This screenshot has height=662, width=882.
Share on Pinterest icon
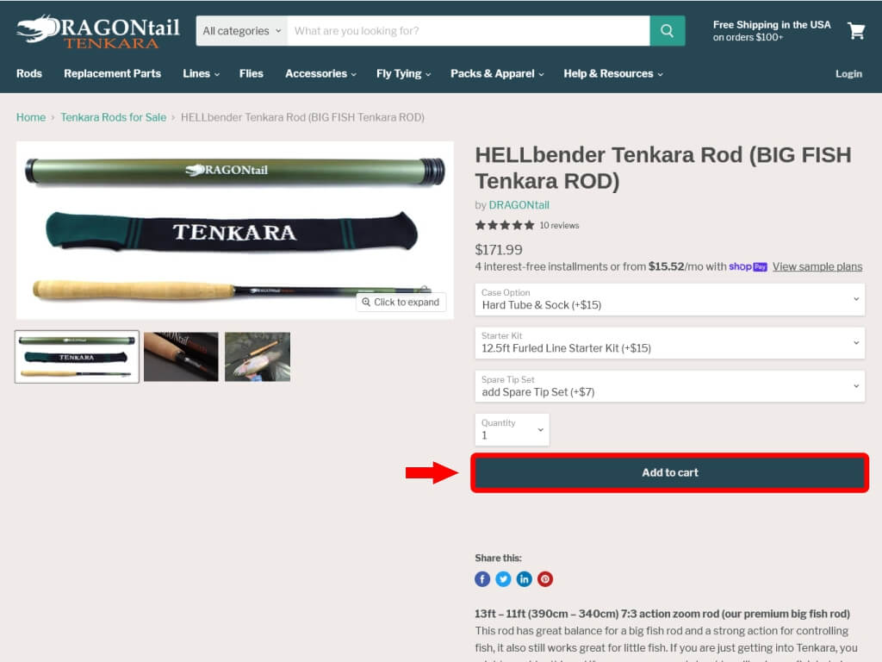pos(544,579)
